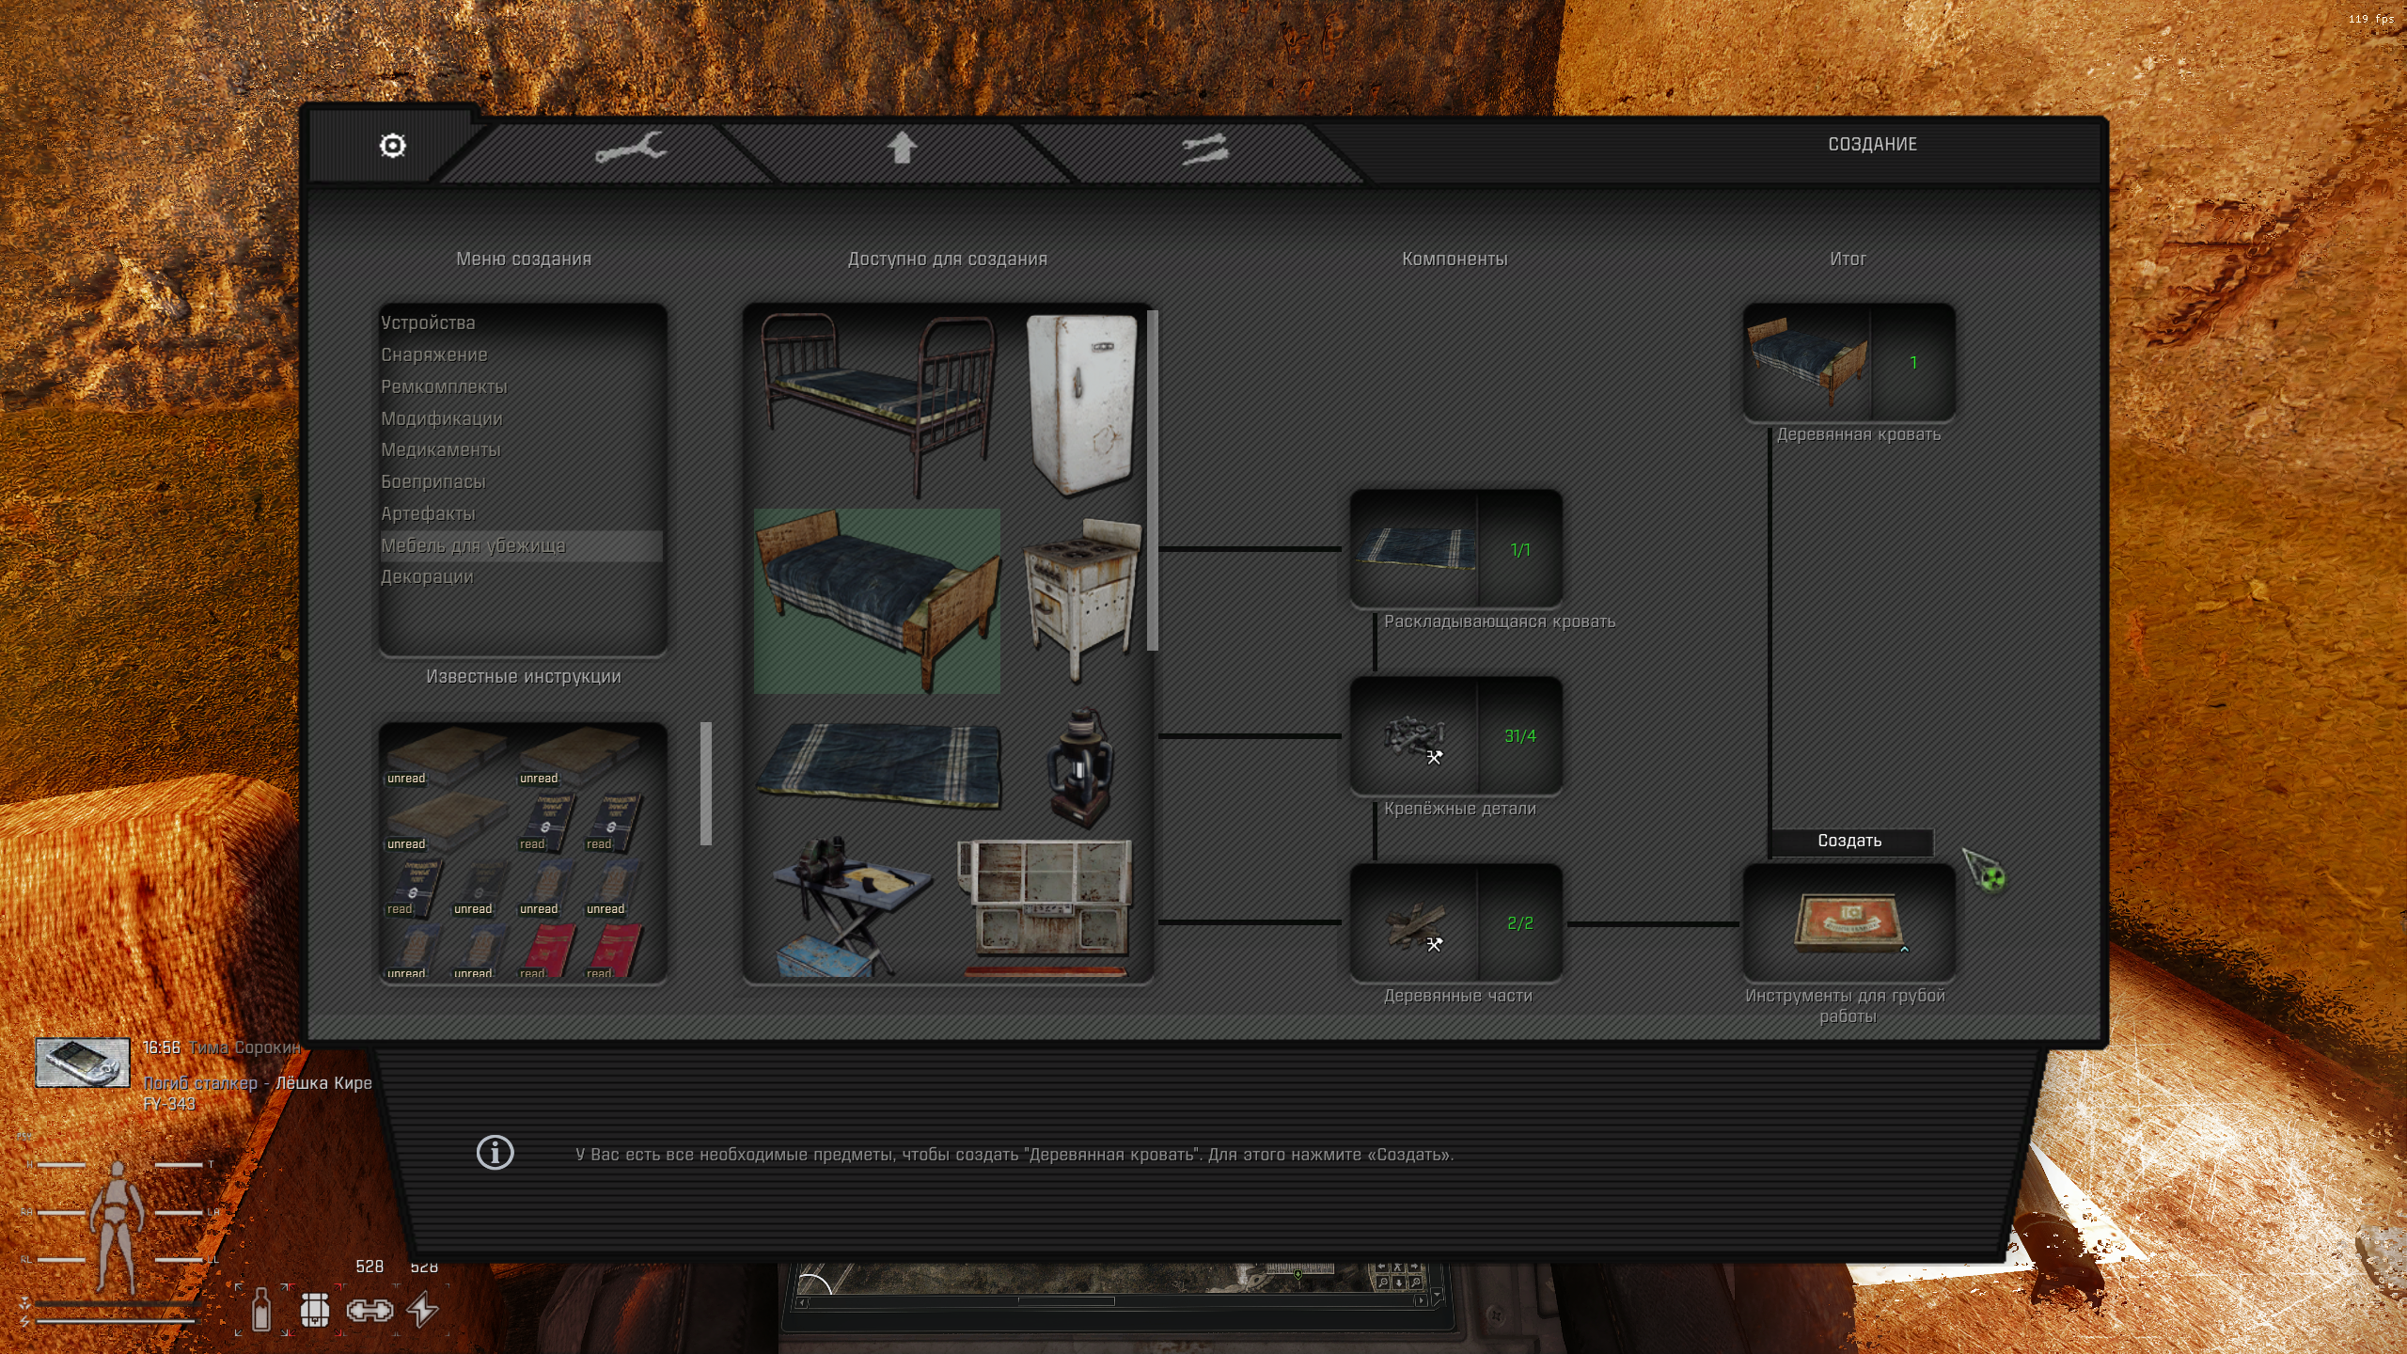This screenshot has width=2407, height=1354.
Task: Select the white refrigerator recipe
Action: [x=1081, y=404]
